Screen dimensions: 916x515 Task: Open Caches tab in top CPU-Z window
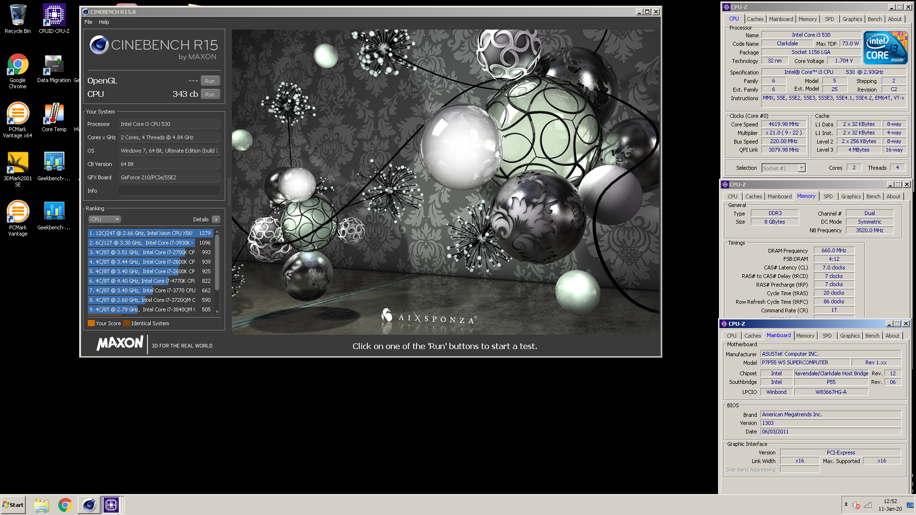755,19
